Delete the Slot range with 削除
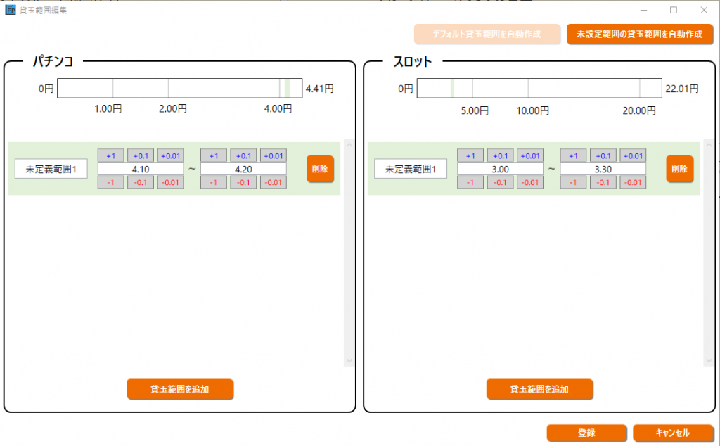Screen dimensions: 720x446 click(x=680, y=169)
